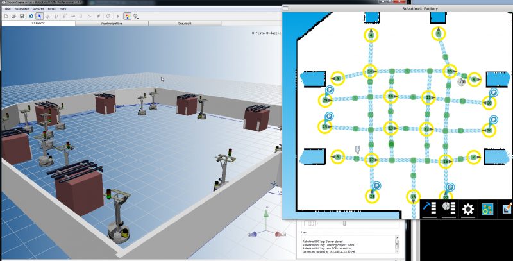The height and width of the screenshot is (261, 513).
Task: Select waypoint 13 on the Factory map
Action: point(391,128)
